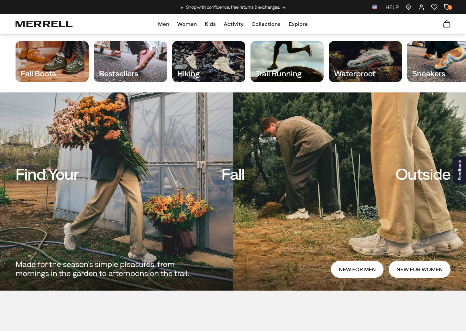Viewport: 466px width, 331px height.
Task: Open the Kids menu
Action: click(210, 24)
